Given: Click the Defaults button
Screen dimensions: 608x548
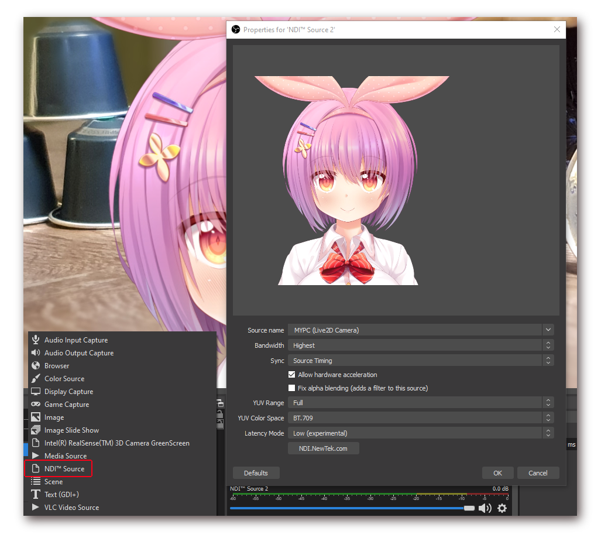Looking at the screenshot, I should (x=256, y=472).
